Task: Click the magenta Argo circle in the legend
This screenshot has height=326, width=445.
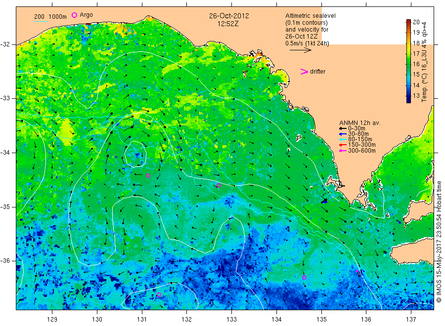Action: click(x=74, y=15)
